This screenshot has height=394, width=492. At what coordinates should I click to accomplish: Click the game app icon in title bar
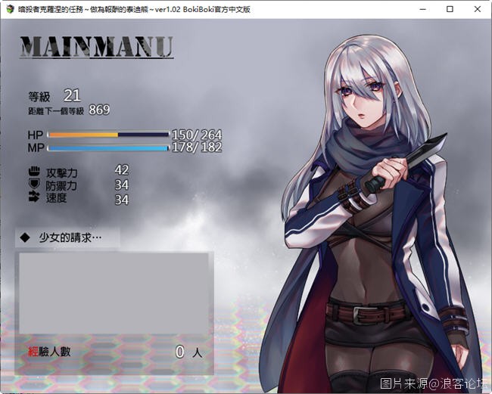(9, 9)
